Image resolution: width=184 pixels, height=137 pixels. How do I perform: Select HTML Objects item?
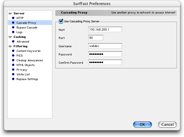tap(25, 65)
